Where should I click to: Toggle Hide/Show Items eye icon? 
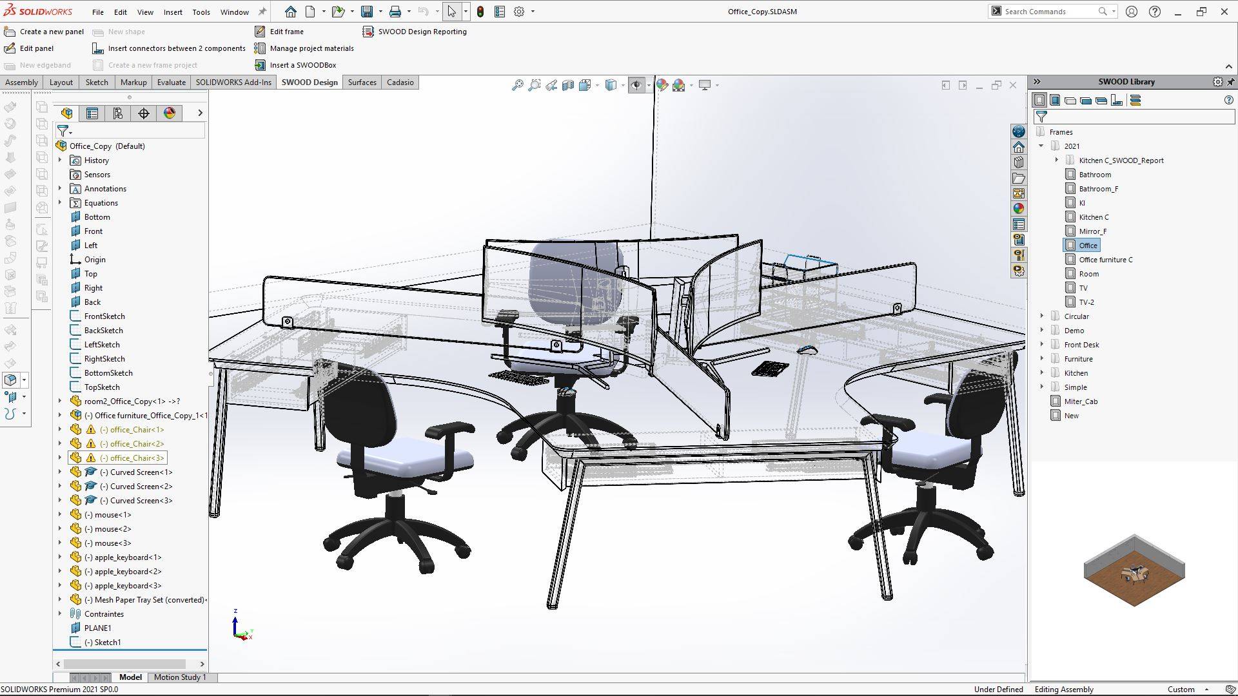[636, 85]
